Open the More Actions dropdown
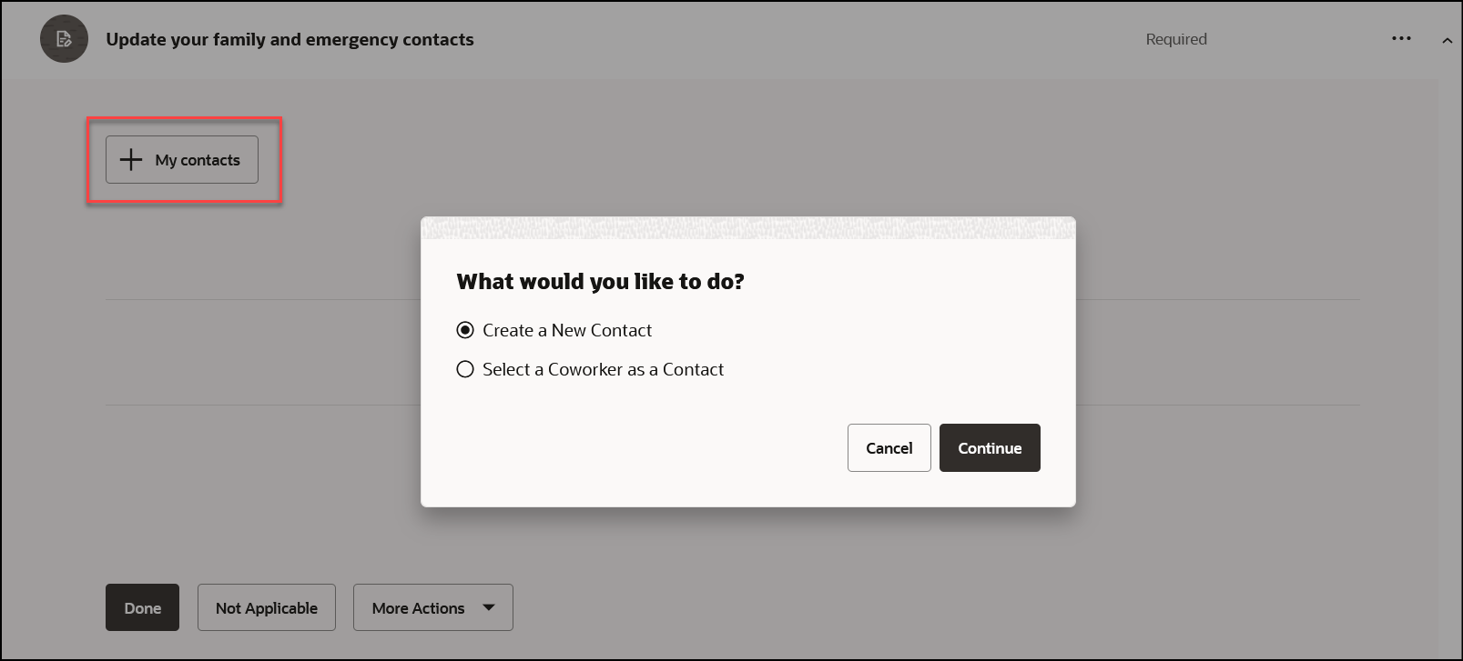The height and width of the screenshot is (661, 1463). [433, 607]
